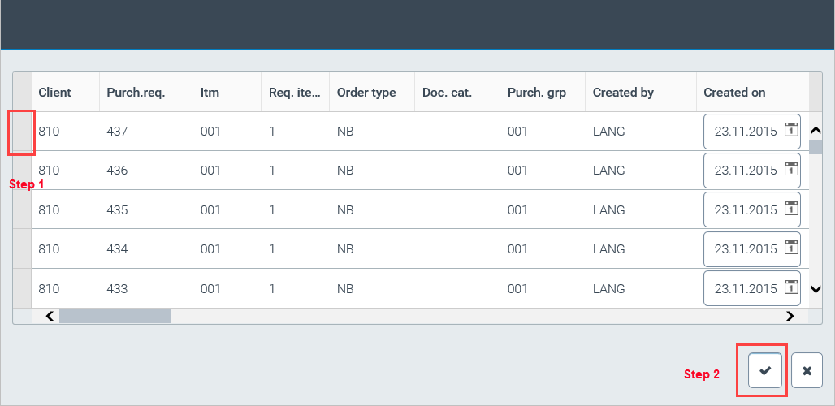
Task: Click the Order type column header
Action: [366, 93]
